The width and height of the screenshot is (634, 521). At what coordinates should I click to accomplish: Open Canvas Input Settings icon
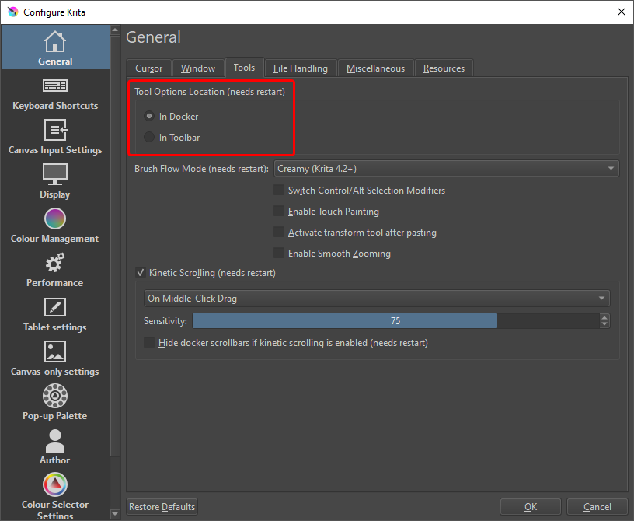click(x=55, y=130)
